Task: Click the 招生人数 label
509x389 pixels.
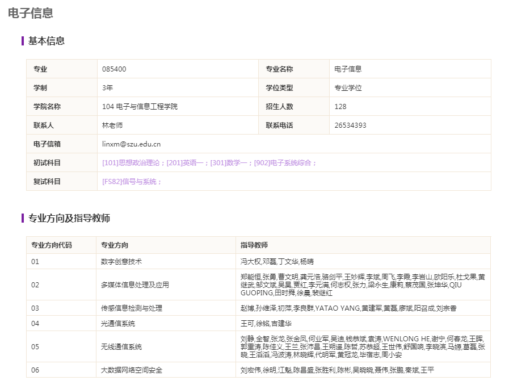Action: 280,107
